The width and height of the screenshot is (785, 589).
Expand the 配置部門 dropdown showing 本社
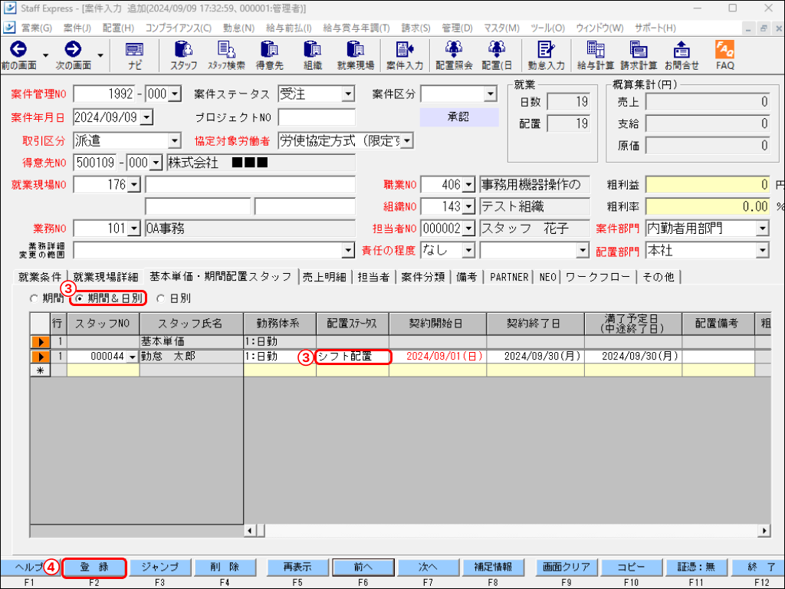point(762,251)
